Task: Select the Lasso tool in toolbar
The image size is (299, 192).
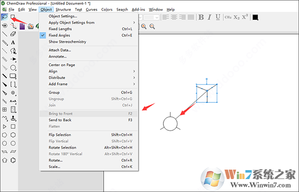Action: (x=4, y=17)
